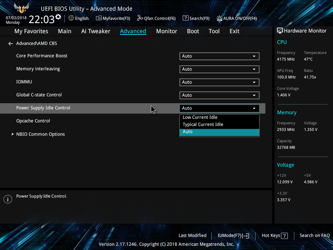This screenshot has width=333, height=250.
Task: Click the 07/02/2018 date
Action: (16, 18)
